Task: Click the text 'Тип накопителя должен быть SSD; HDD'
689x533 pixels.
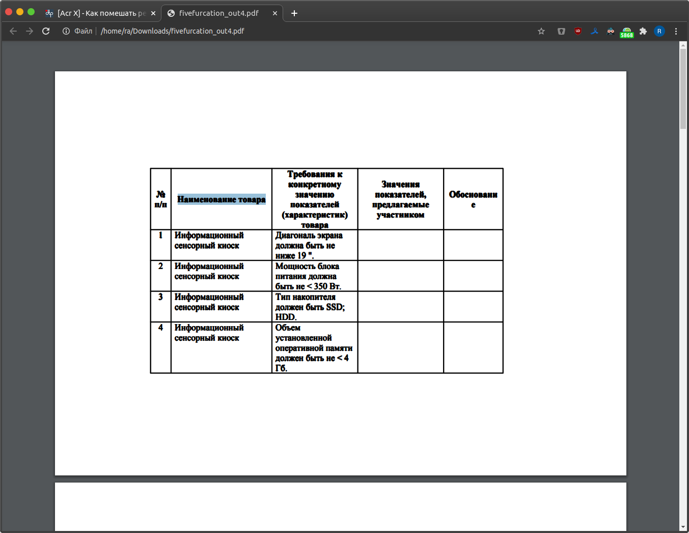Action: click(310, 307)
